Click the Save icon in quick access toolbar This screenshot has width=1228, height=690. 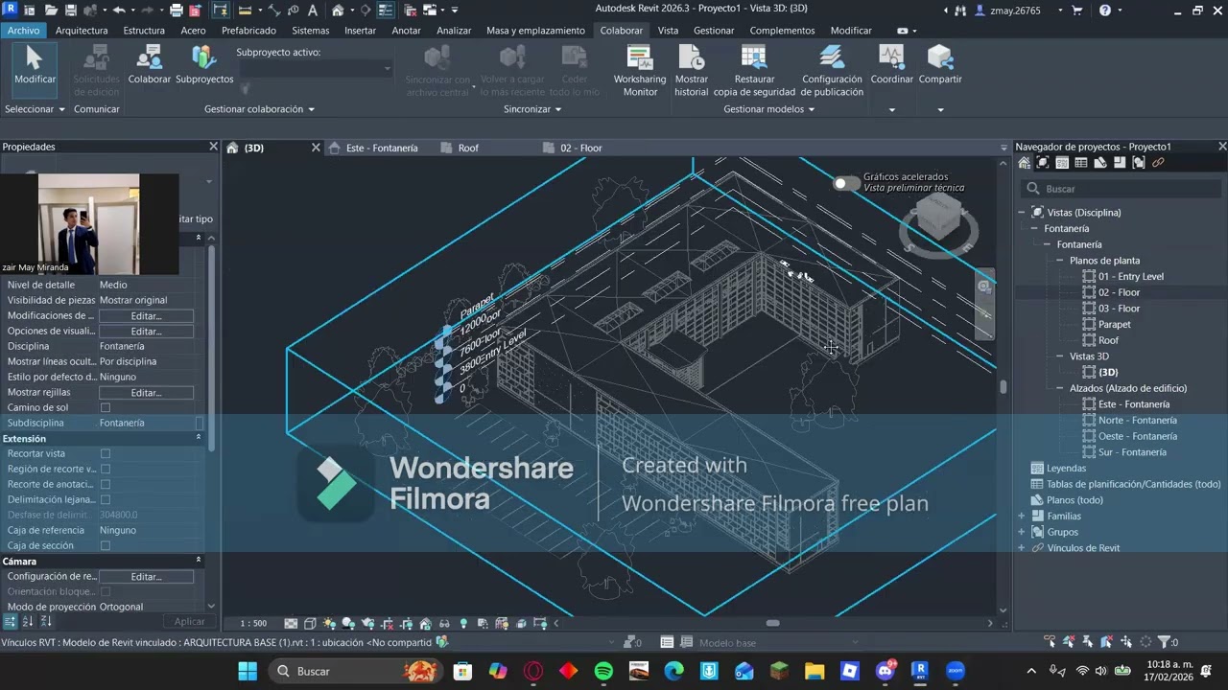point(71,11)
